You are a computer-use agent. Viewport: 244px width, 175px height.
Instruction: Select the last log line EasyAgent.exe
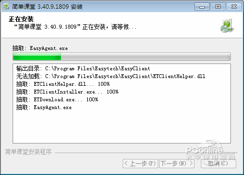44,107
